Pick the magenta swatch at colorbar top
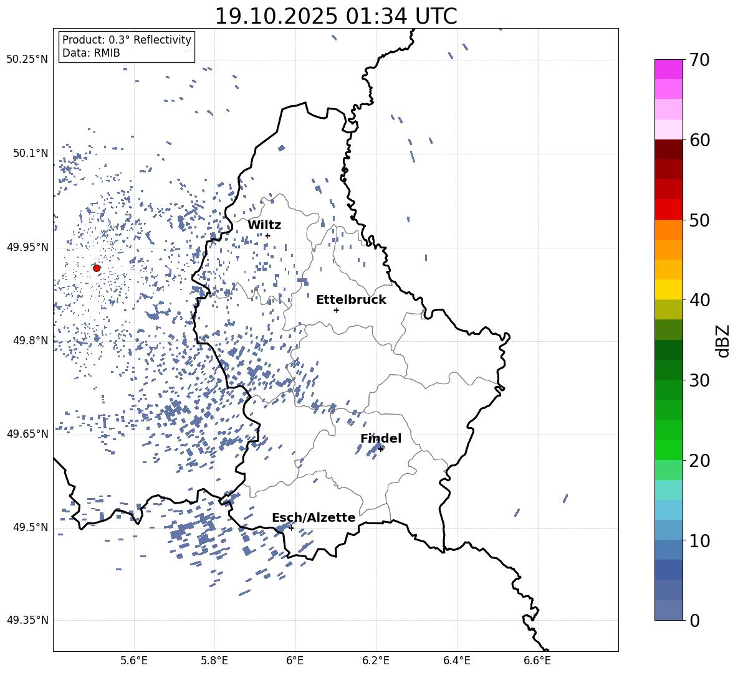Screen dimensions: 738x673 pos(668,69)
